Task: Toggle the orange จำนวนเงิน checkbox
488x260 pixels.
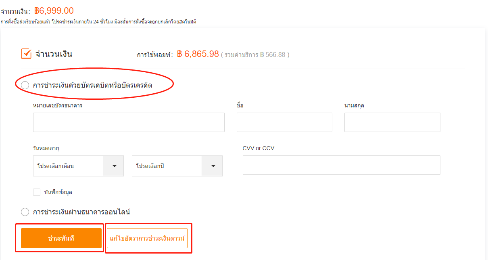Action: 26,54
